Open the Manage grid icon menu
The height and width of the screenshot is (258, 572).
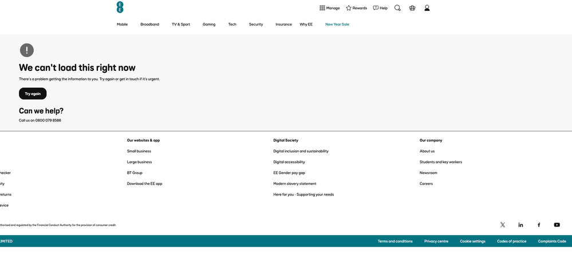329,8
